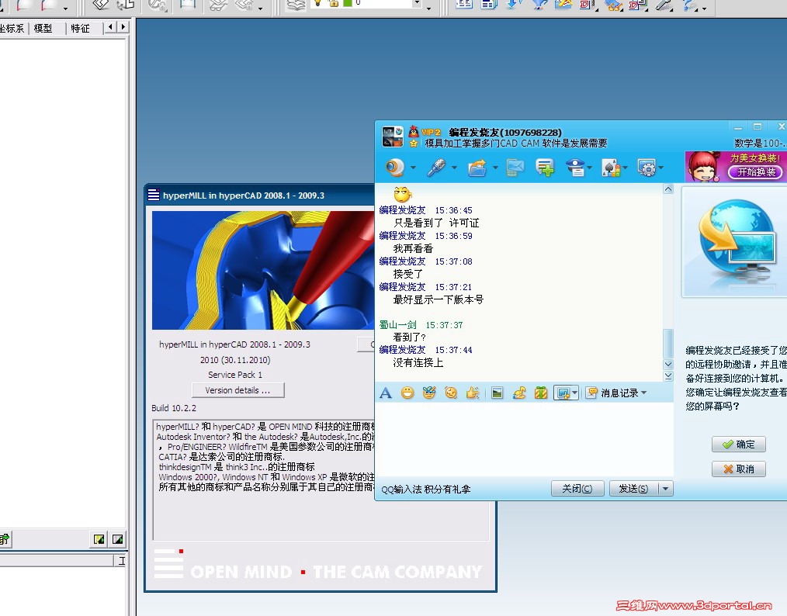This screenshot has height=616, width=787.
Task: Insert a picture into the message
Action: [497, 393]
